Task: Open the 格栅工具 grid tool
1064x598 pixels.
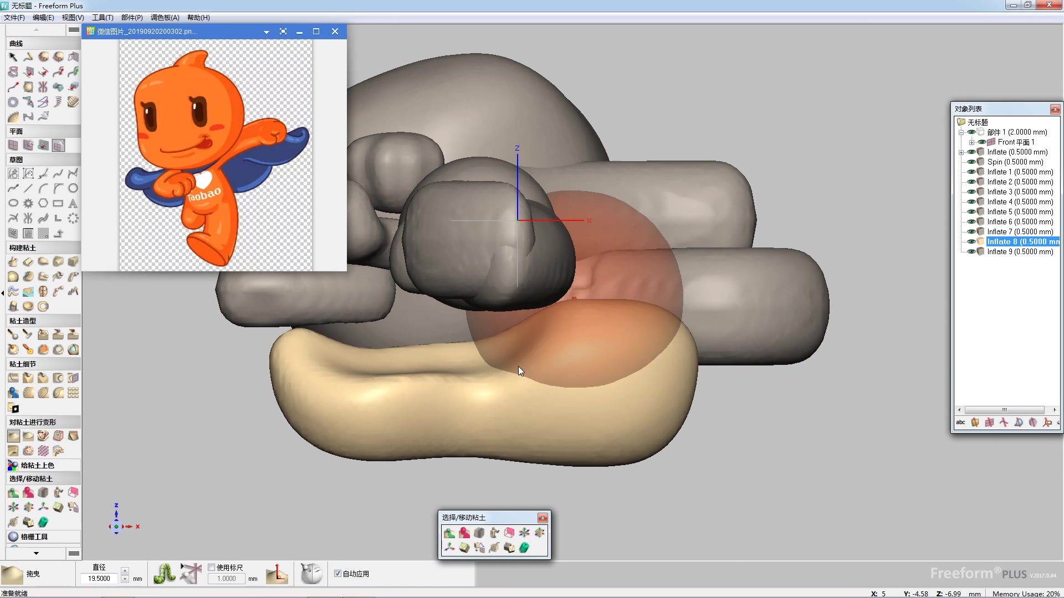Action: (33, 537)
